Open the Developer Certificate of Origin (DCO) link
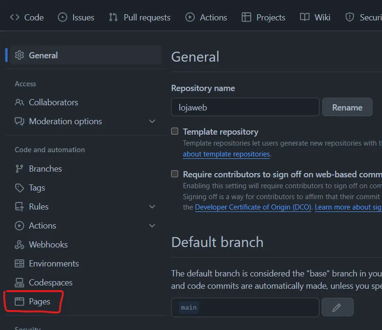The width and height of the screenshot is (382, 330). click(x=253, y=207)
